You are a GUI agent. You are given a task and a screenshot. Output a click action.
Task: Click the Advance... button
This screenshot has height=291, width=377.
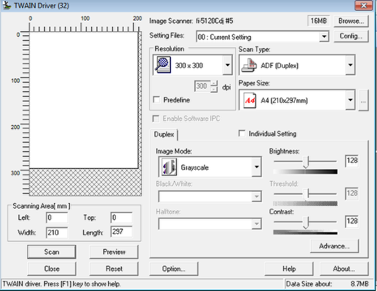click(335, 246)
